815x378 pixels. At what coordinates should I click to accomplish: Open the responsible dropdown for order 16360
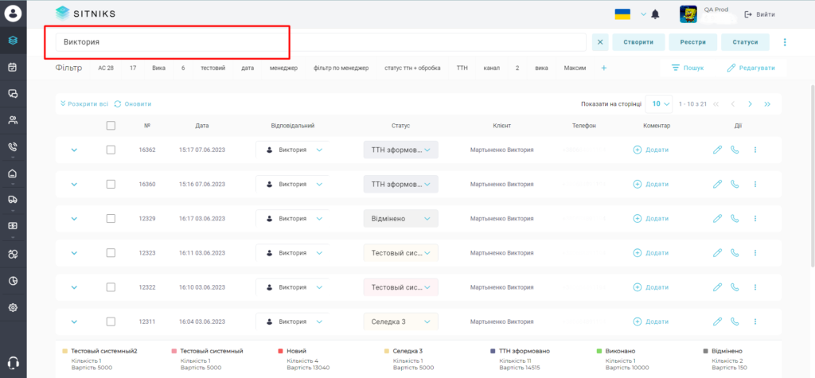[292, 184]
